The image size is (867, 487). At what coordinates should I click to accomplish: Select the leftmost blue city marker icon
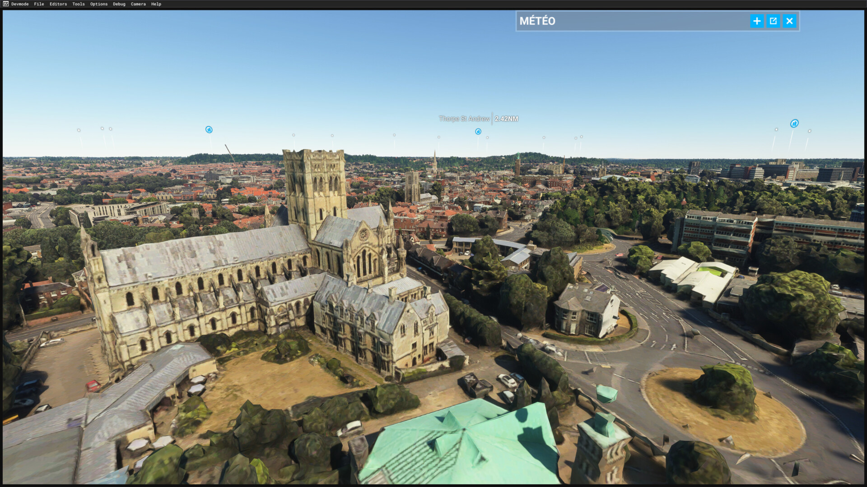click(209, 130)
